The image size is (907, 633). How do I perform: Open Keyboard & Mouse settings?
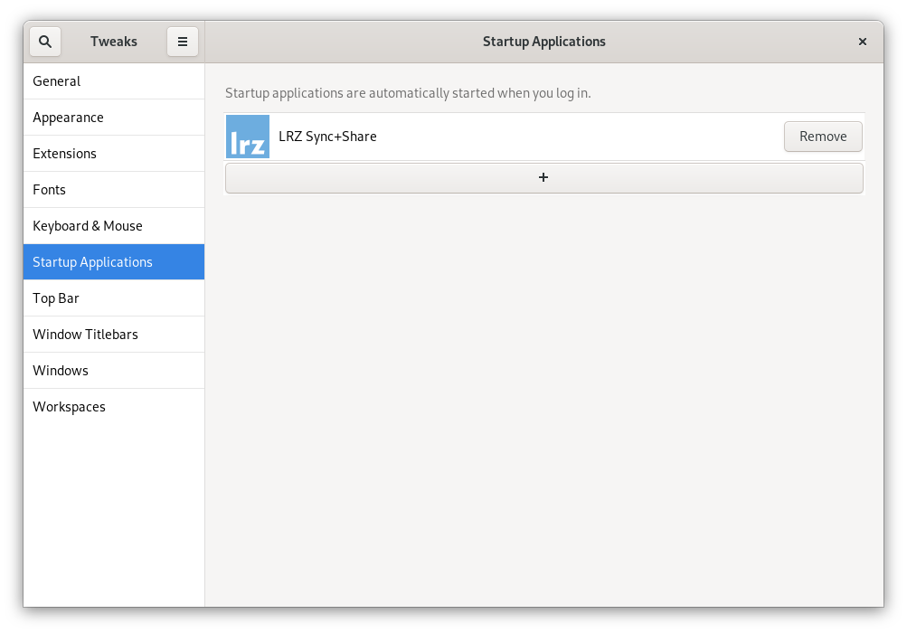click(x=88, y=226)
